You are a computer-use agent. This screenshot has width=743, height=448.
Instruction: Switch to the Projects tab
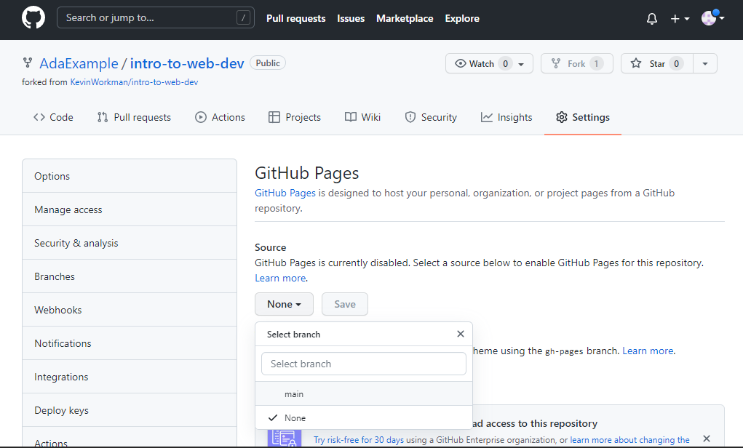(x=294, y=117)
